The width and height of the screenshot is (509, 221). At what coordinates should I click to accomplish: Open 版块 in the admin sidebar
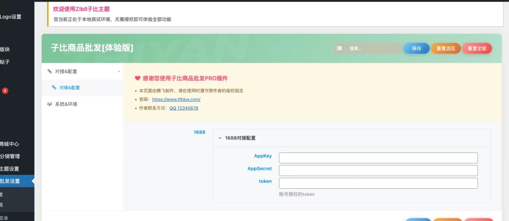point(5,49)
